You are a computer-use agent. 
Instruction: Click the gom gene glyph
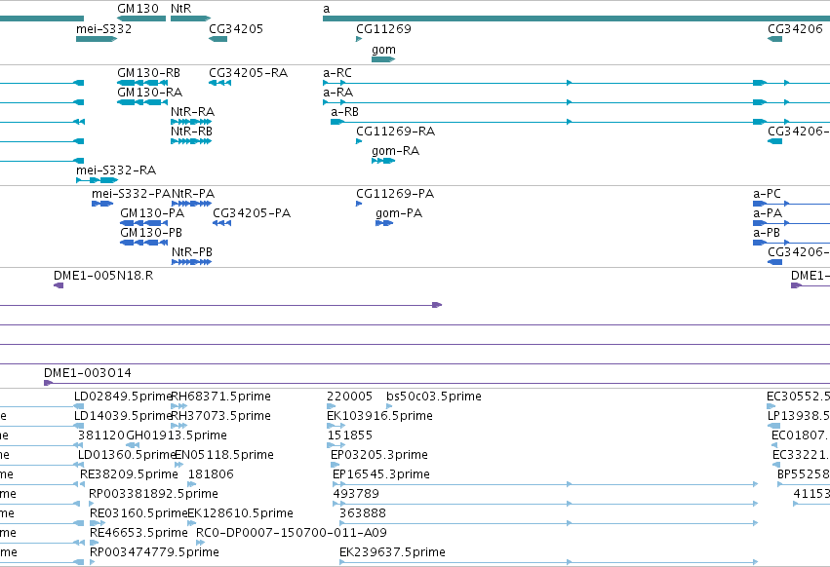pyautogui.click(x=383, y=59)
